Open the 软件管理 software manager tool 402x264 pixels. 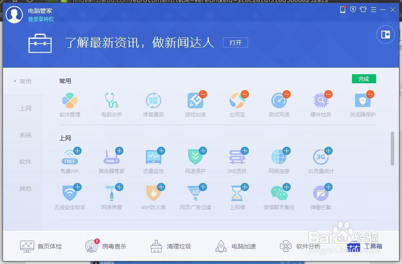tap(70, 102)
